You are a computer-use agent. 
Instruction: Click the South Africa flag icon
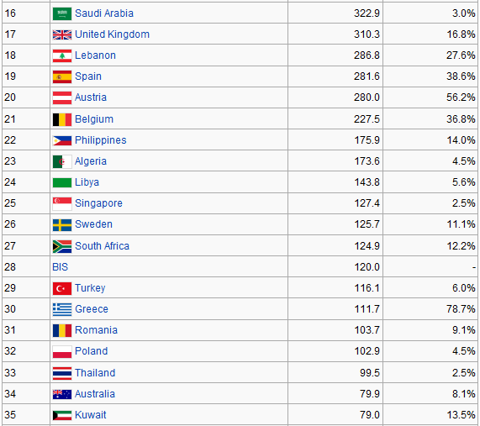[x=62, y=247]
